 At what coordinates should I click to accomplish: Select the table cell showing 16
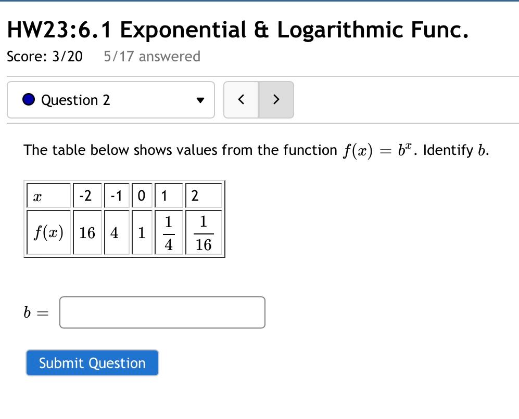click(x=87, y=232)
